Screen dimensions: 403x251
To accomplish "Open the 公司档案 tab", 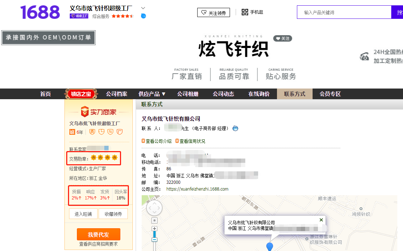I will click(x=116, y=94).
